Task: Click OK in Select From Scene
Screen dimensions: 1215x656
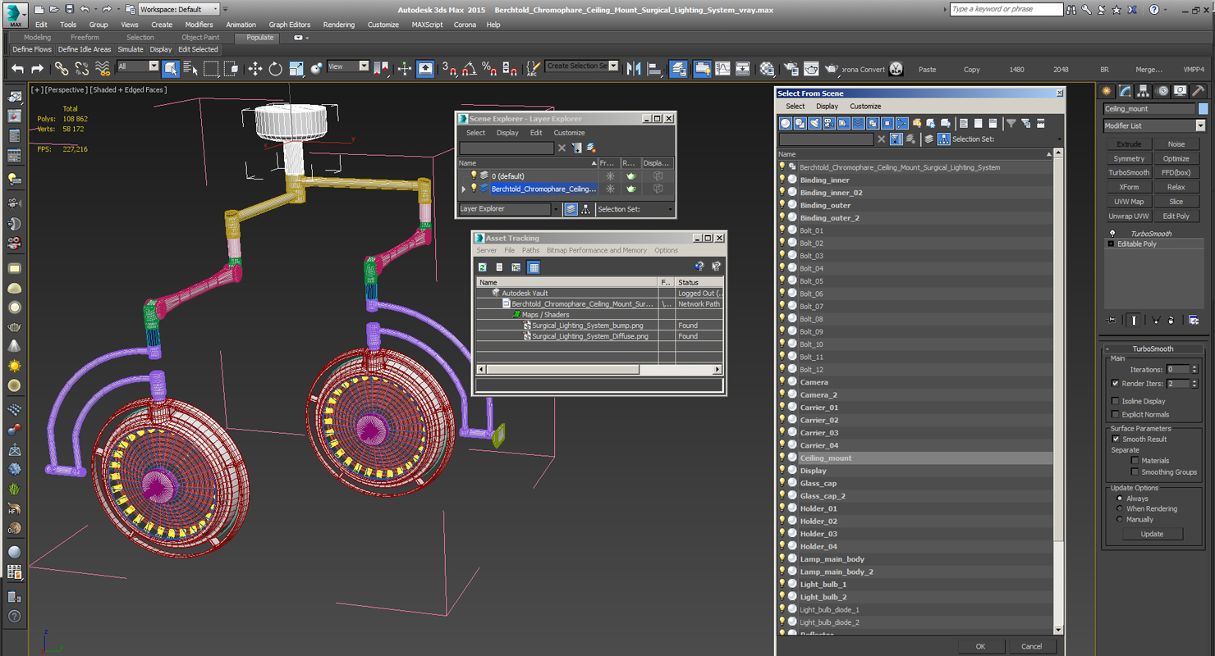Action: tap(980, 646)
